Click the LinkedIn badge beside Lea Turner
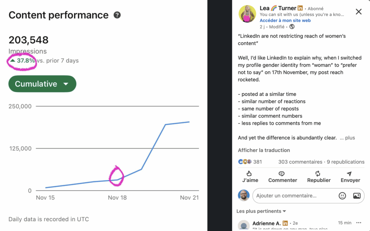The height and width of the screenshot is (231, 370). [300, 8]
